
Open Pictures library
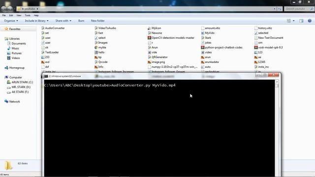[16, 53]
